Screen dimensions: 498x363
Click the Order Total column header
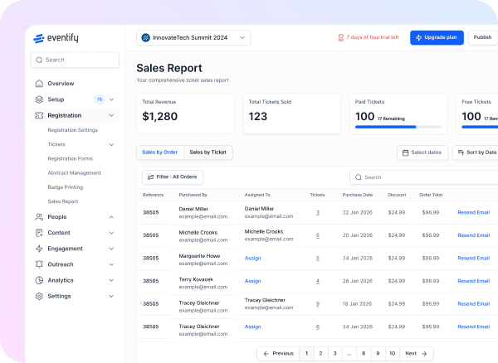(431, 195)
